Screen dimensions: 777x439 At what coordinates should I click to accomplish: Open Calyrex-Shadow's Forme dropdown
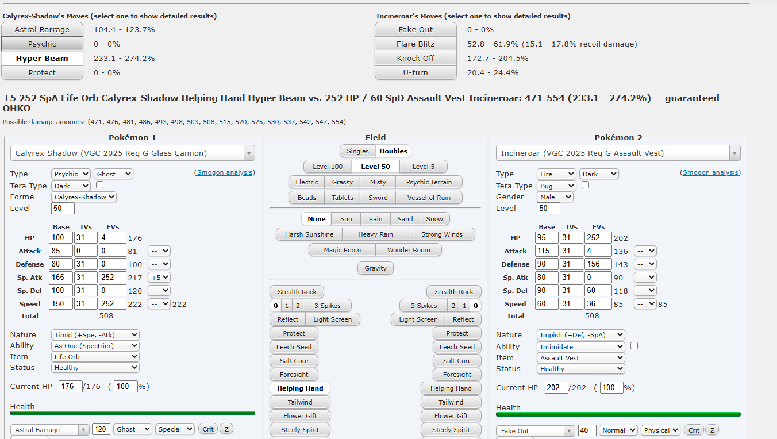click(84, 197)
